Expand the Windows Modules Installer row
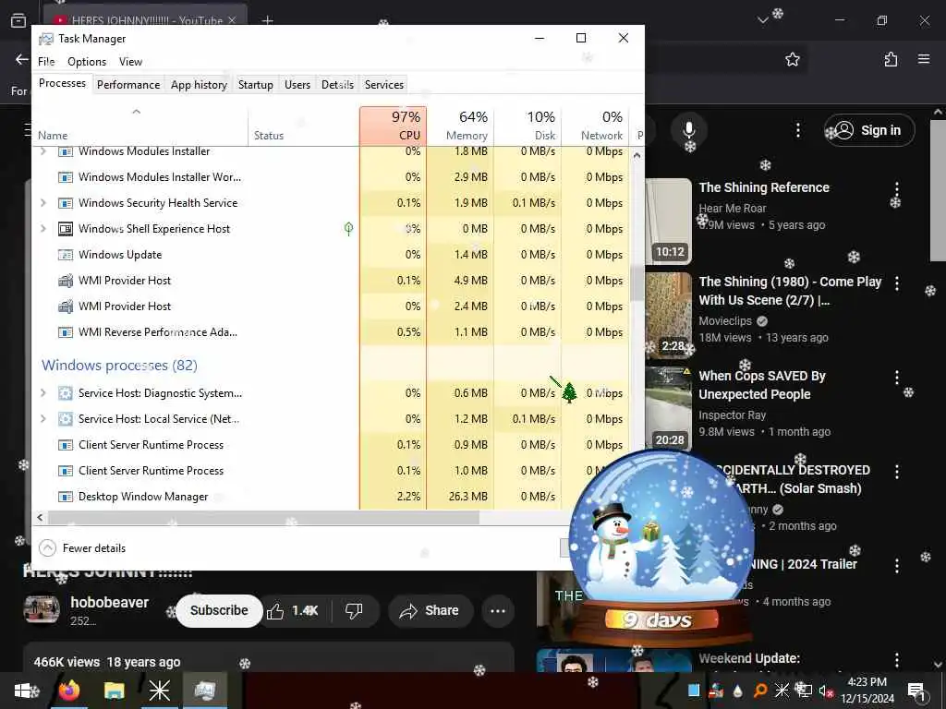Viewport: 946px width, 709px height. tap(42, 151)
